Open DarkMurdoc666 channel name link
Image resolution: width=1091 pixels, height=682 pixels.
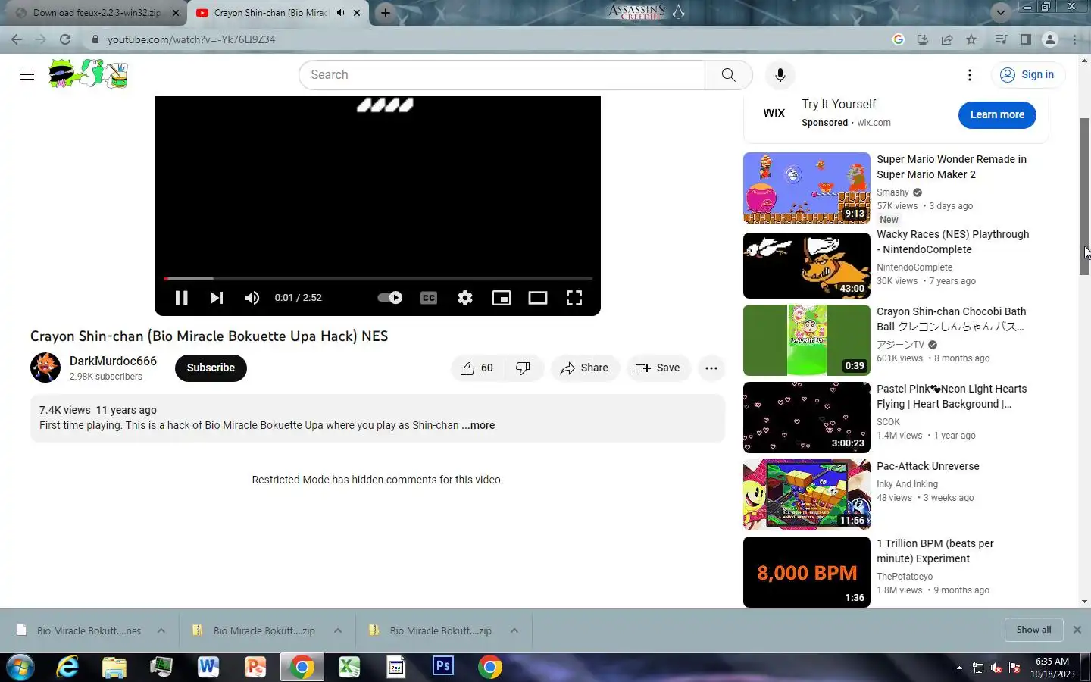click(113, 361)
